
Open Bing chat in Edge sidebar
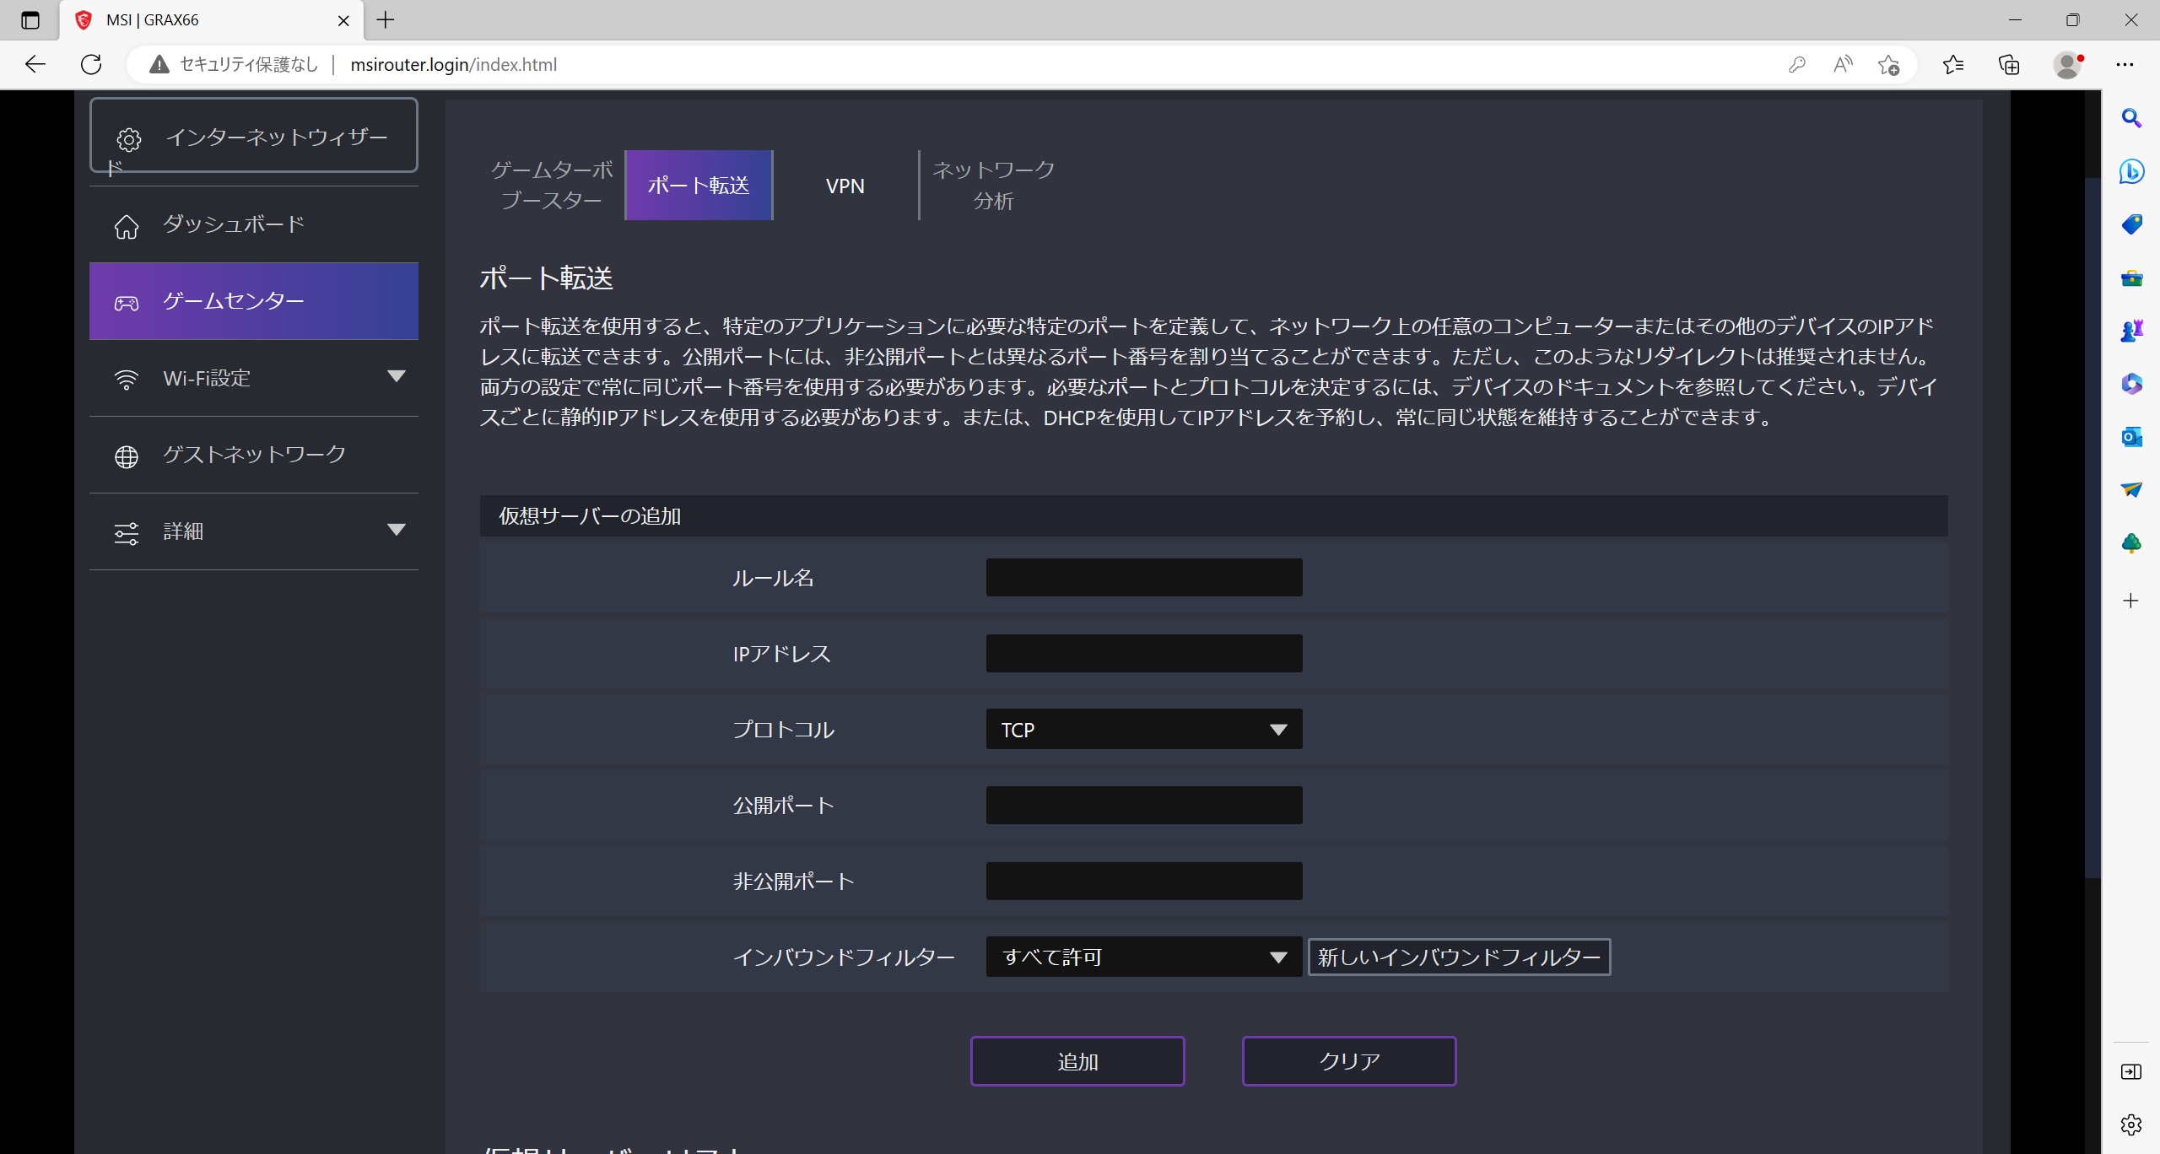point(2131,171)
